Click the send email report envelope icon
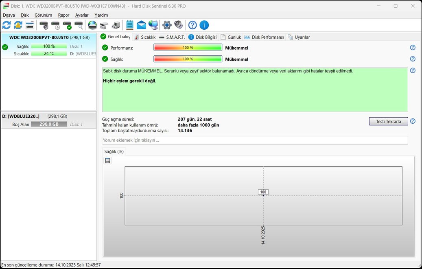Screen dimensions: 422x269 pyautogui.click(x=141, y=25)
